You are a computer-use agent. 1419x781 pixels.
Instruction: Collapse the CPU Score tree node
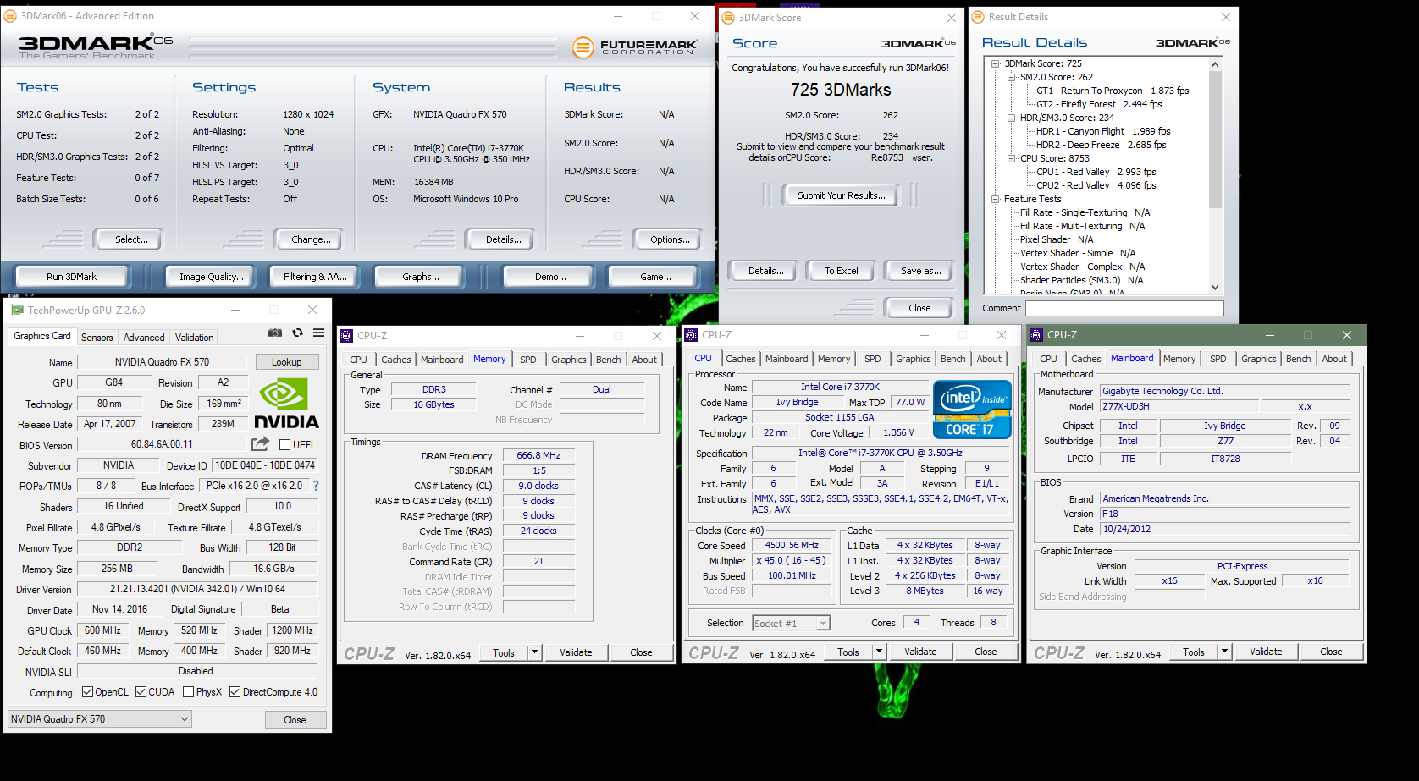tap(1011, 158)
